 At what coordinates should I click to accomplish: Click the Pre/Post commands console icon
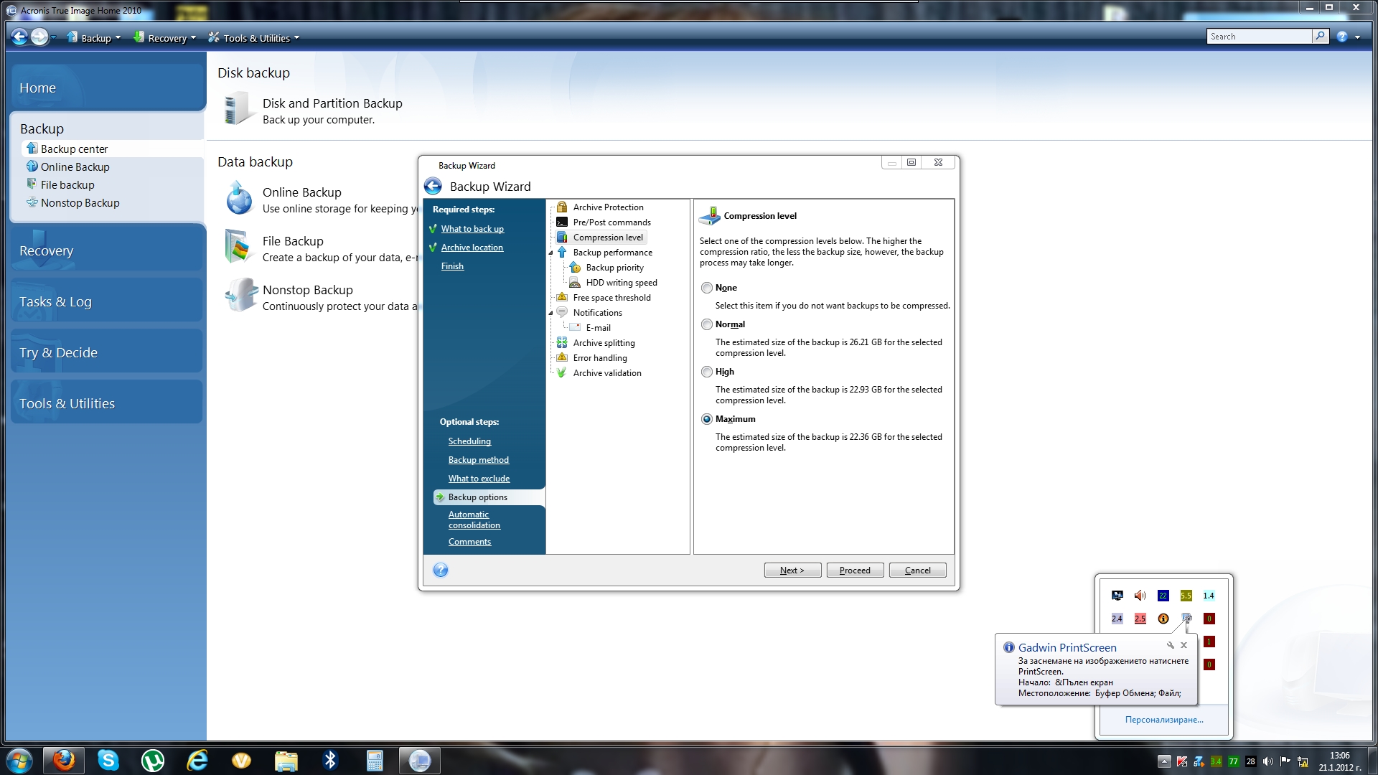562,222
